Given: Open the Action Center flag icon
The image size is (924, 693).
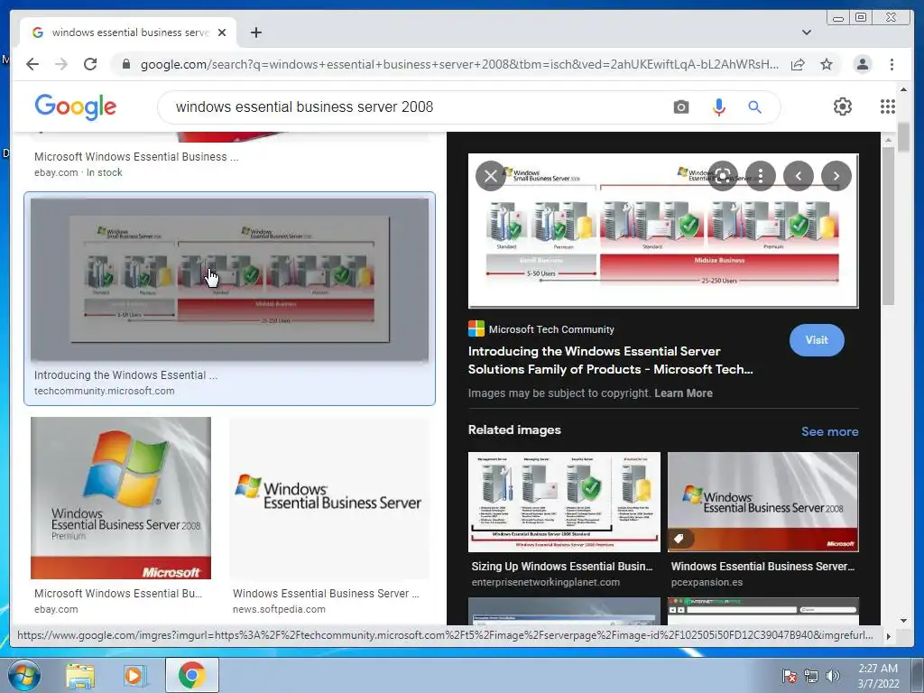Looking at the screenshot, I should pos(789,676).
